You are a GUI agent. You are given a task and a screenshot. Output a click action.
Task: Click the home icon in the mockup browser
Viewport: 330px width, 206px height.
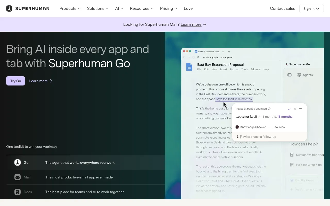tap(198, 57)
